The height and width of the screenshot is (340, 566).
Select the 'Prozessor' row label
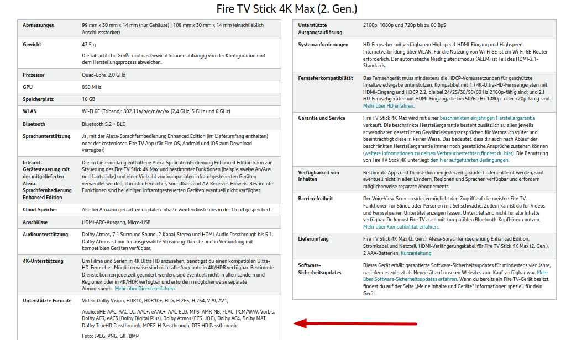click(x=34, y=75)
